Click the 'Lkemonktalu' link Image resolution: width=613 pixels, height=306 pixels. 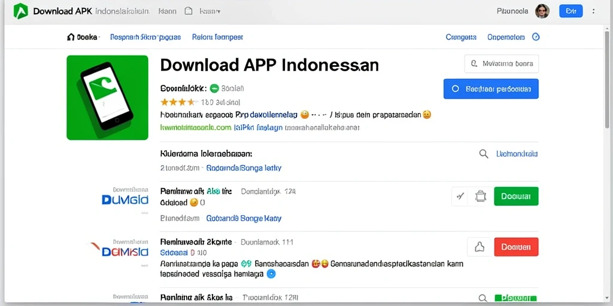517,154
